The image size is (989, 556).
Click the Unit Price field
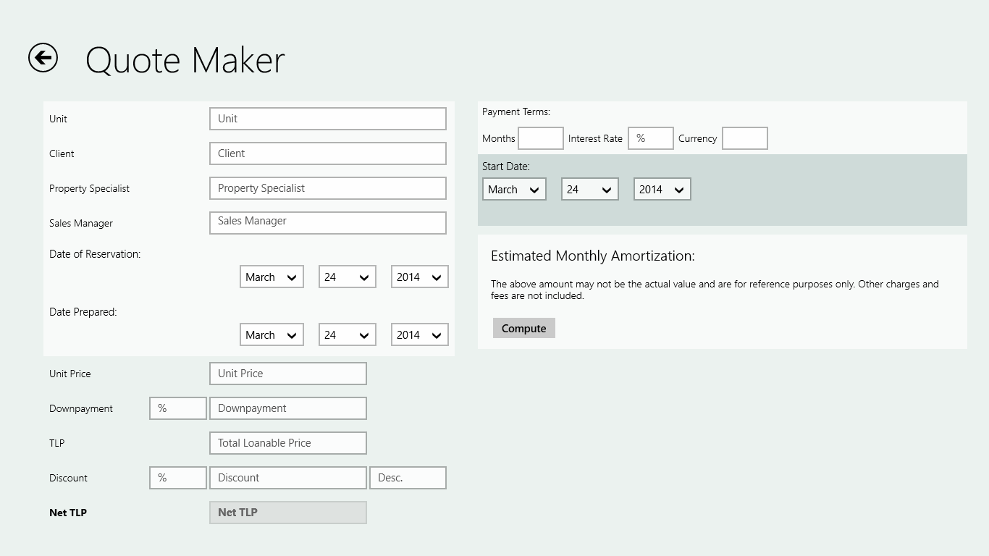[x=288, y=374]
